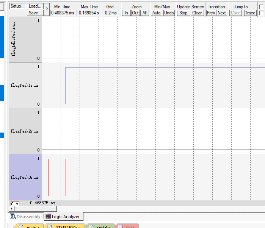Go to Next transition
This screenshot has width=265, height=228.
[221, 13]
